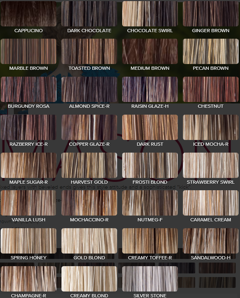Choose the Marble Brown color swatch
240x298 pixels.
coord(29,51)
